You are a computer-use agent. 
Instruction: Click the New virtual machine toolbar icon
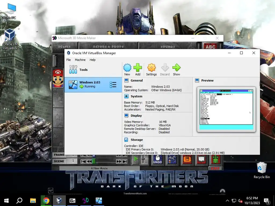tap(127, 69)
